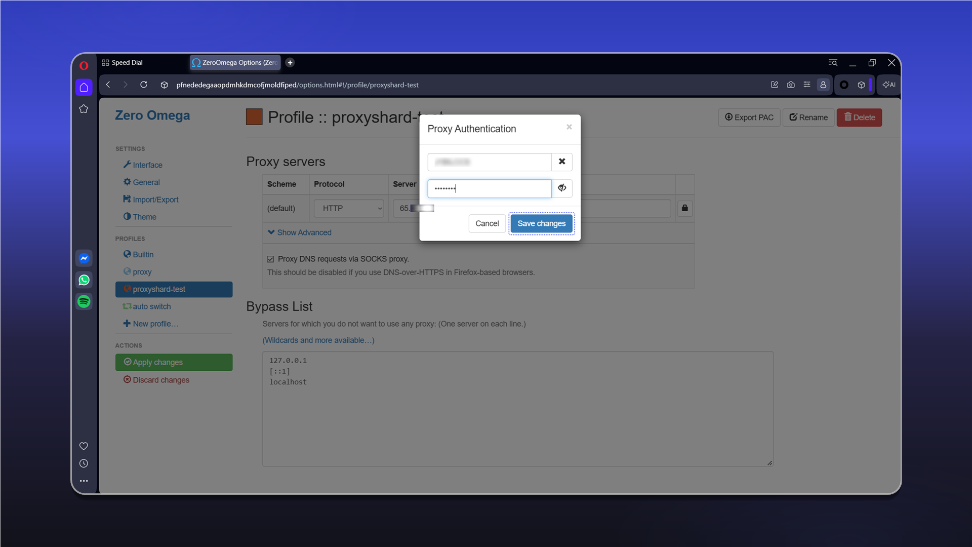Open Import/Export settings

(151, 200)
